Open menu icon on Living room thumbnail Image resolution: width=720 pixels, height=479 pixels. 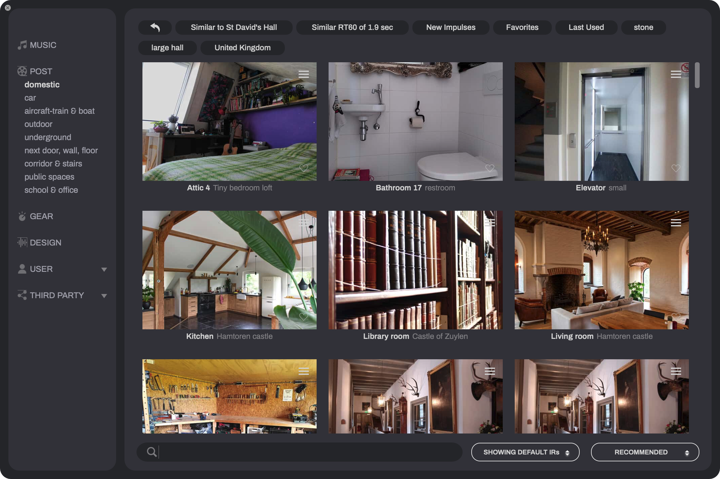[676, 223]
